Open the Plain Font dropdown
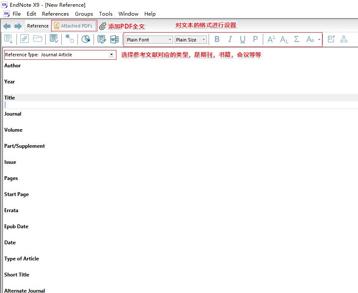 pos(170,39)
